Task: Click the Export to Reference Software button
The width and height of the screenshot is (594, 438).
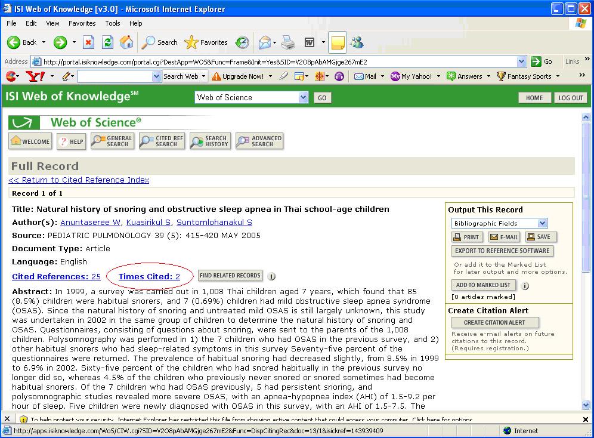Action: [x=502, y=251]
